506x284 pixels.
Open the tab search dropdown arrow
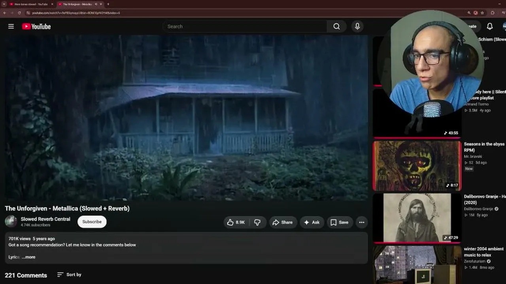click(x=4, y=4)
